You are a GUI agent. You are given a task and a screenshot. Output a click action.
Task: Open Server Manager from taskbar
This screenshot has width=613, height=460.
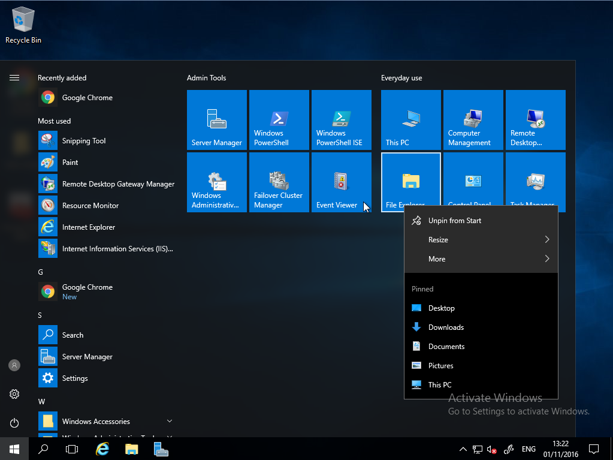pyautogui.click(x=161, y=449)
